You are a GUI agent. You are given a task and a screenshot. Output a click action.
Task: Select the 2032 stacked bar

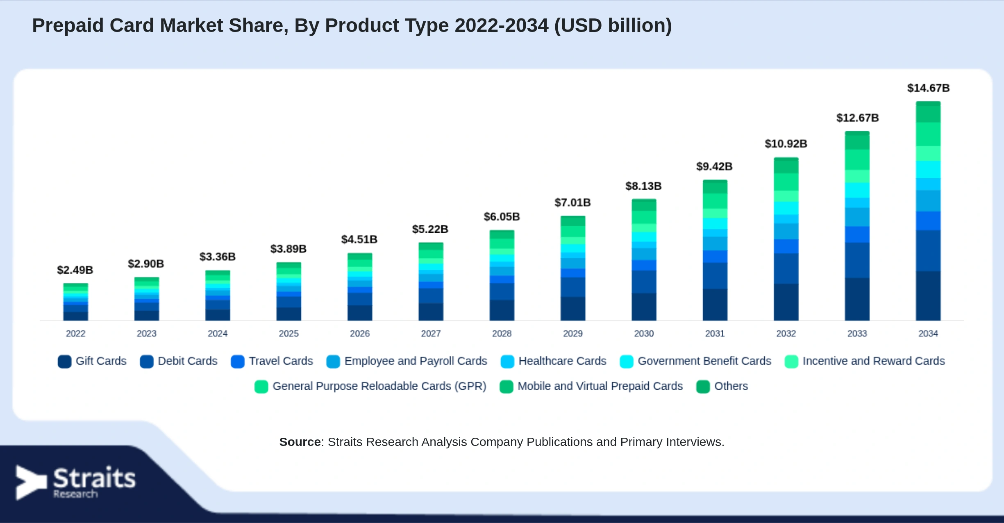[x=786, y=239]
